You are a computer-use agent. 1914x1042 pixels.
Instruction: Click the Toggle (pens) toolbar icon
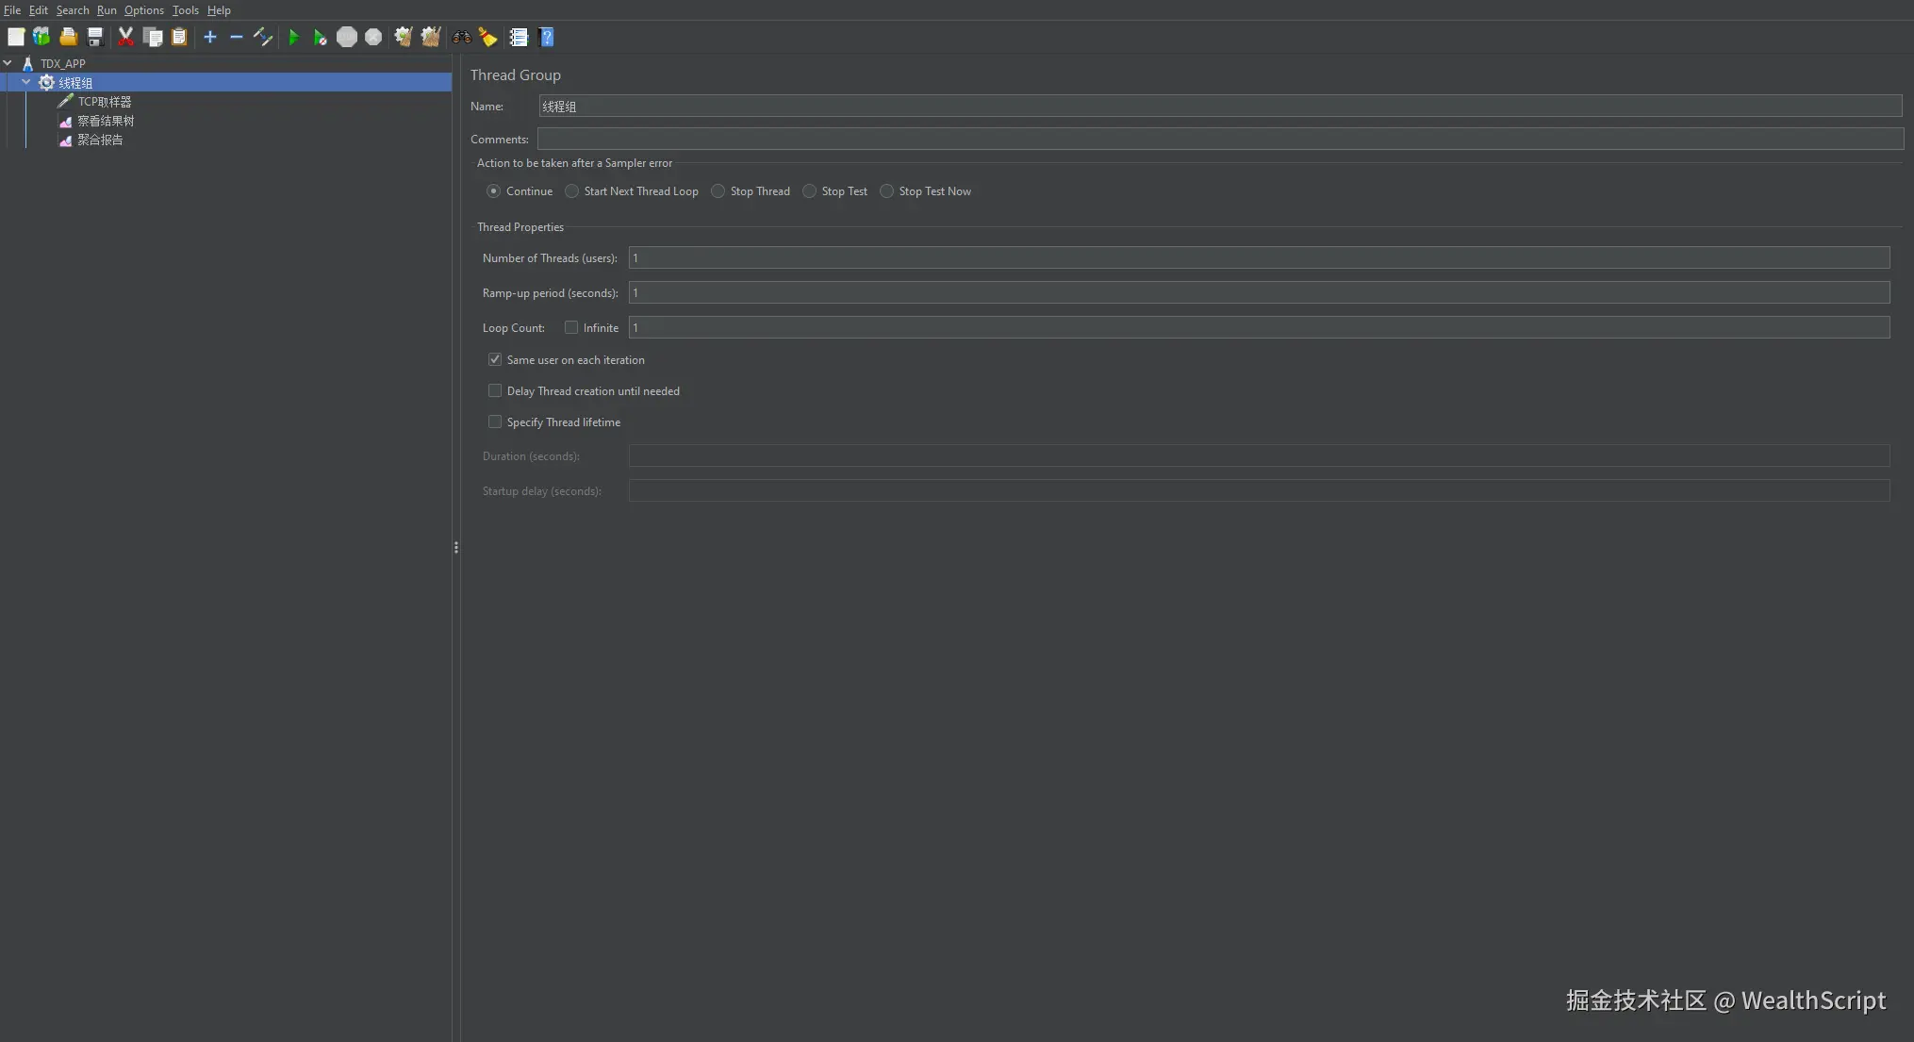[263, 38]
